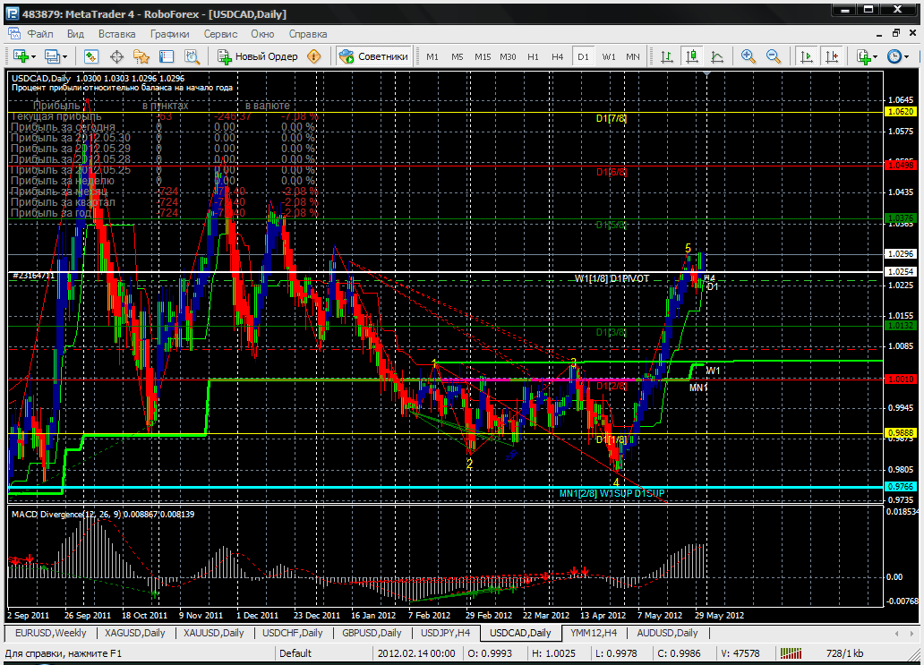Show the Terminal panel icon
924x665 pixels.
click(x=166, y=56)
